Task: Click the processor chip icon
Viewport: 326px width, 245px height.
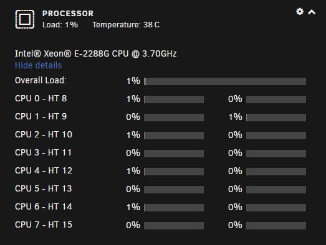Action: (25, 19)
